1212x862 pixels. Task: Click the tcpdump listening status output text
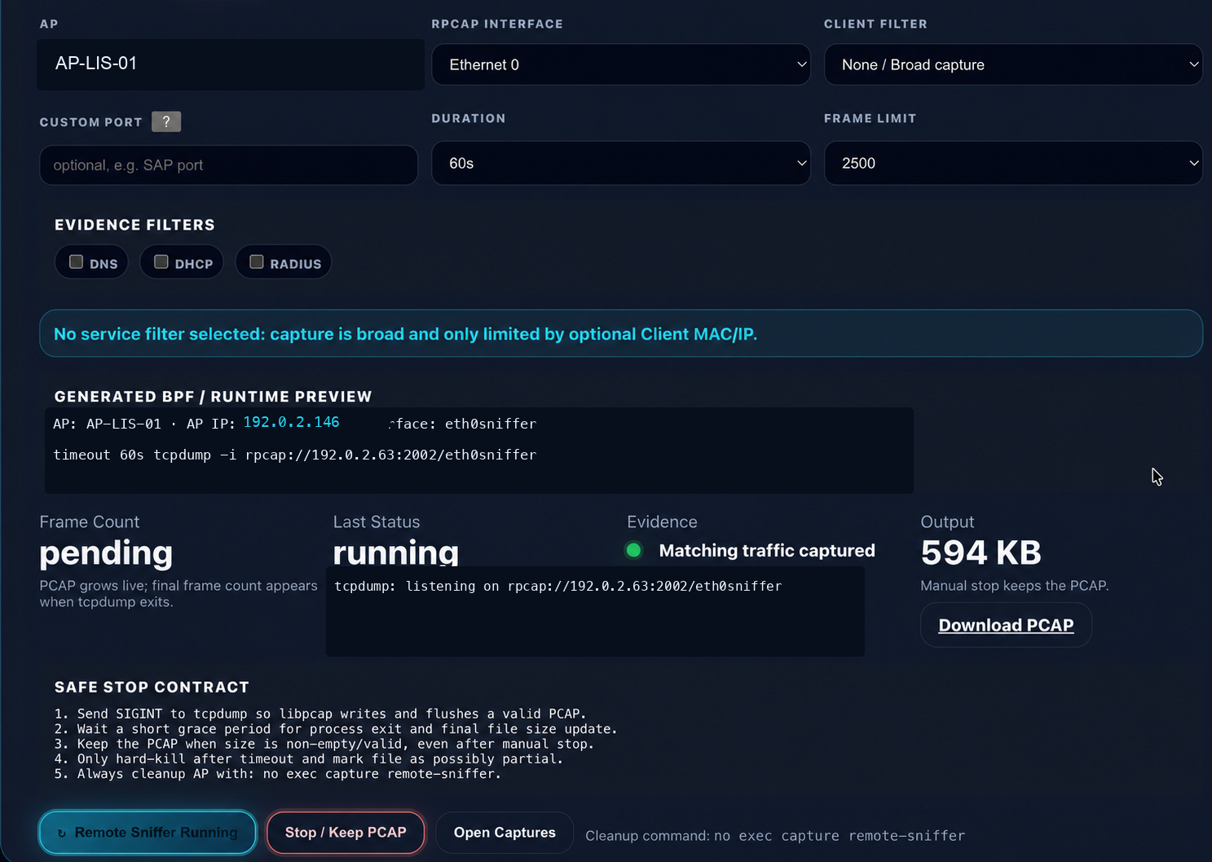pos(558,586)
